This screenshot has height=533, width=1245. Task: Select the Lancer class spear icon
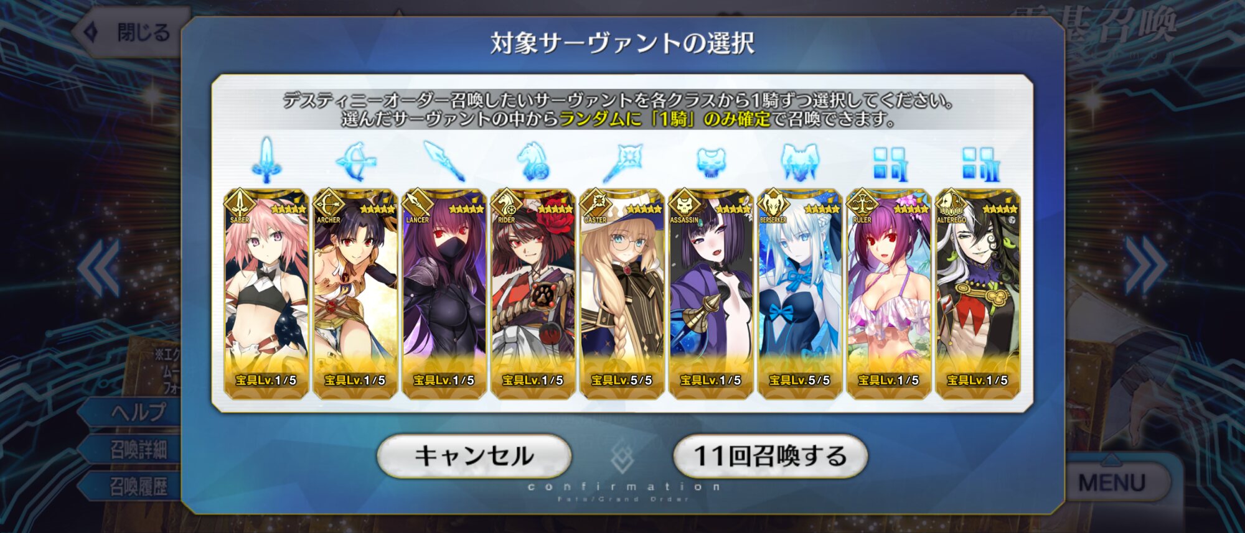[x=444, y=160]
